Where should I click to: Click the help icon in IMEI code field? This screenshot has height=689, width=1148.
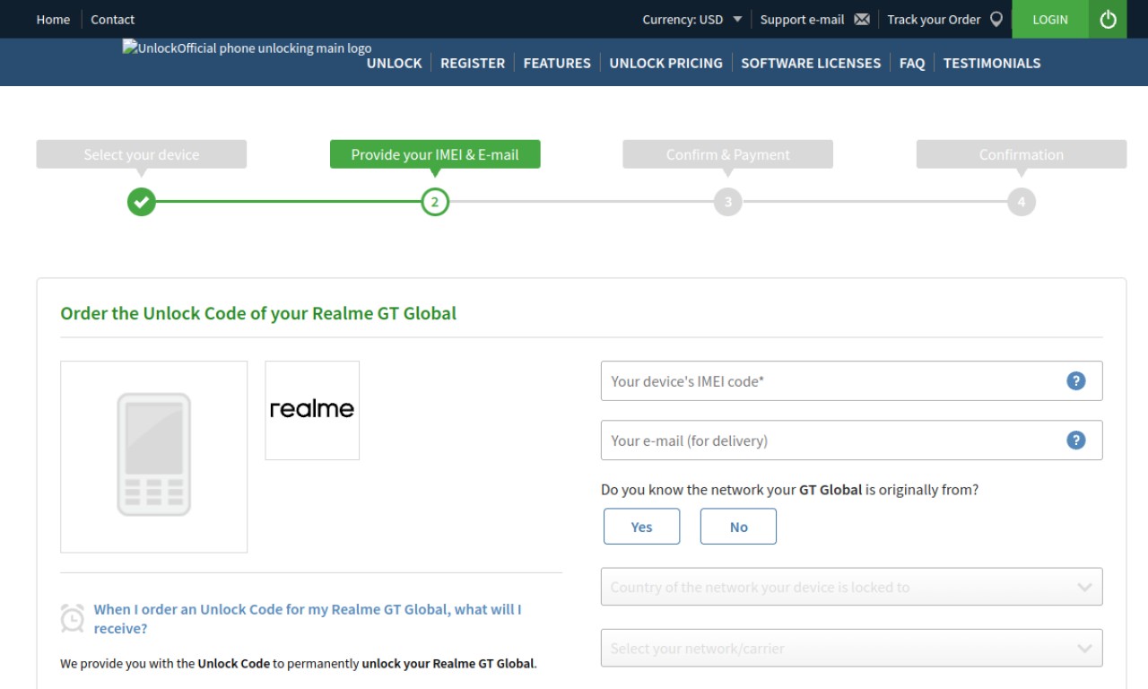(x=1076, y=381)
